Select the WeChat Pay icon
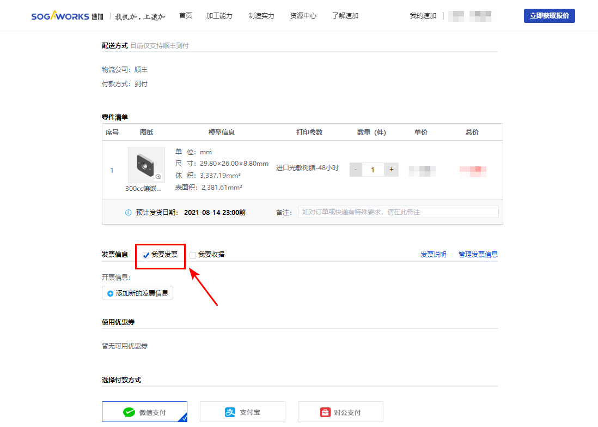 pos(129,413)
